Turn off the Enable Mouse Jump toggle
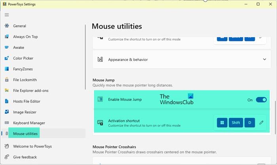This screenshot has width=277, height=165. (261, 100)
